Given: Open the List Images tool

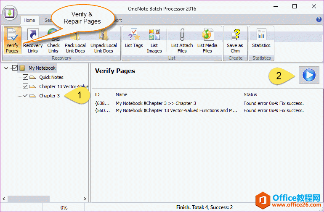Looking at the screenshot, I should [x=154, y=41].
